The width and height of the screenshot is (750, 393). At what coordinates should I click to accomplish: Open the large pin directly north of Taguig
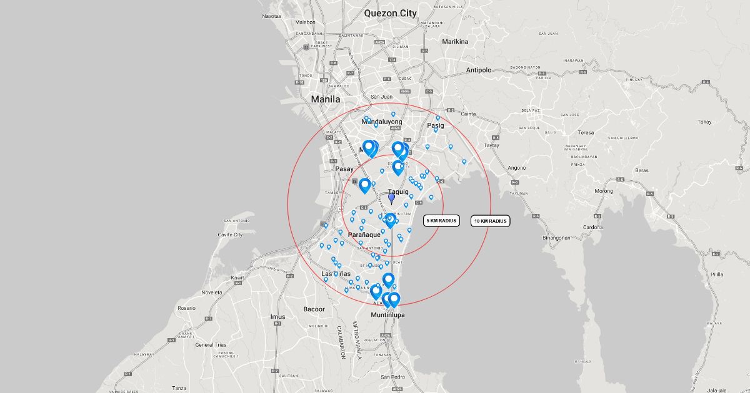coord(397,167)
